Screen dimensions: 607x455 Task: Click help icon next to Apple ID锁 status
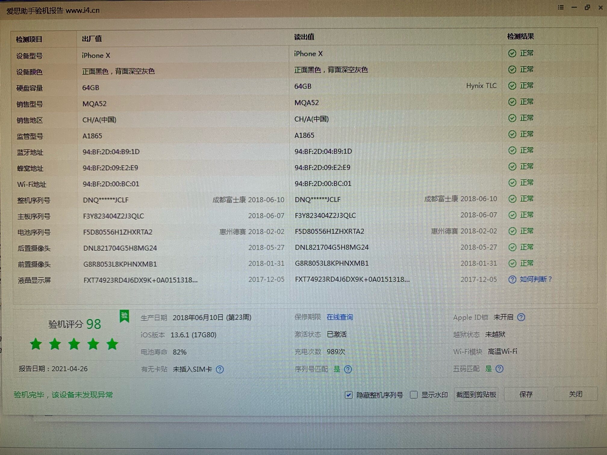[521, 317]
